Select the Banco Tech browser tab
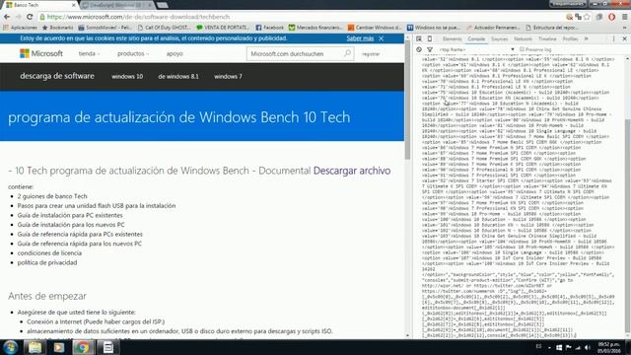 40,5
